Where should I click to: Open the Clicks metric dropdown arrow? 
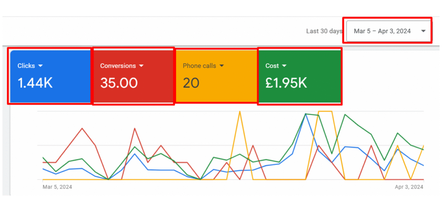click(x=40, y=66)
